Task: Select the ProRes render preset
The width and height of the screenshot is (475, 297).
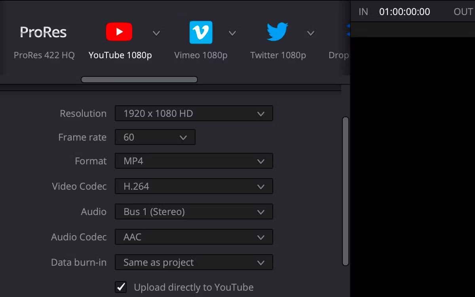Action: pos(43,32)
